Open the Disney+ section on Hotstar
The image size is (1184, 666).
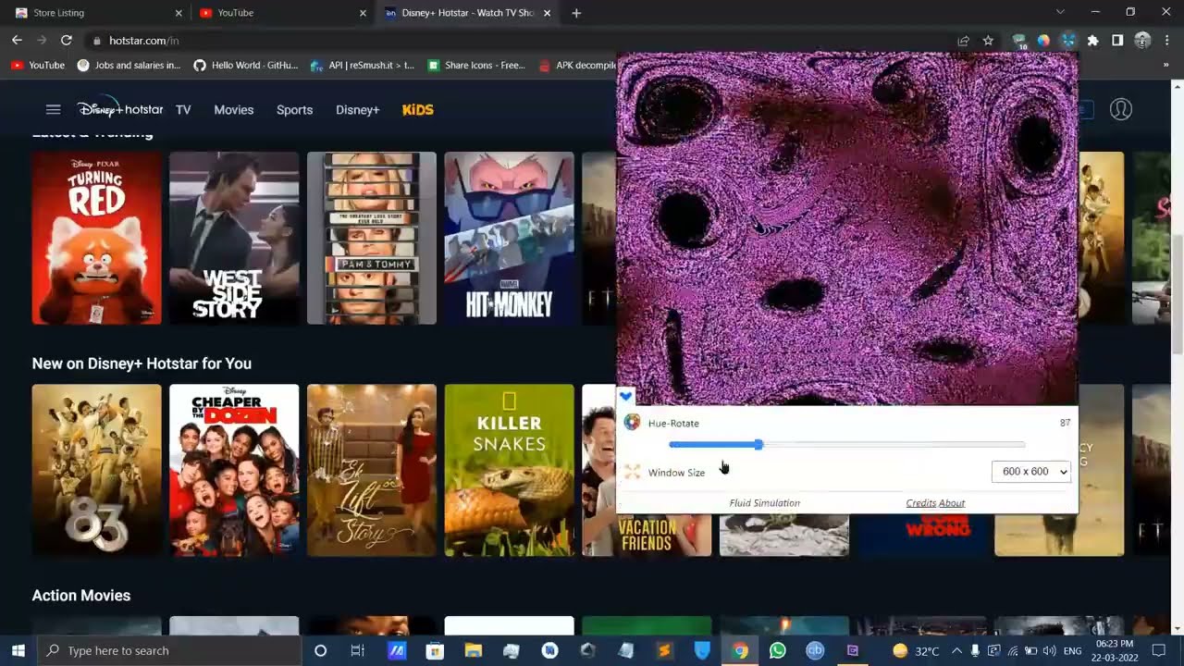coord(358,109)
